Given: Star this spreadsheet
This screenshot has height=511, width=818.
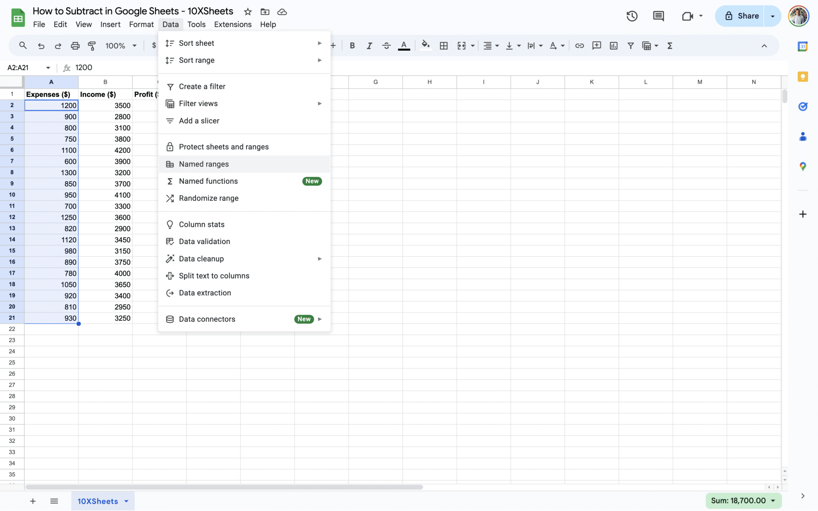Looking at the screenshot, I should (248, 12).
